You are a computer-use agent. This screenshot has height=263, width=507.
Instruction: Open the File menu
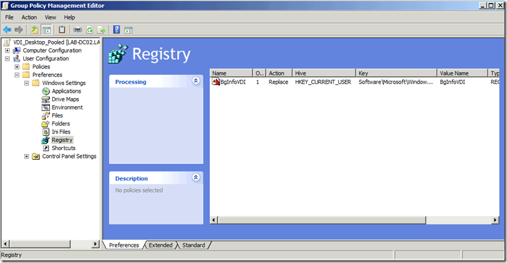9,17
